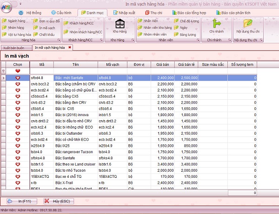The height and width of the screenshot is (214, 279).
Task: Expand the Hàng hóa group launcher
Action: 59,40
